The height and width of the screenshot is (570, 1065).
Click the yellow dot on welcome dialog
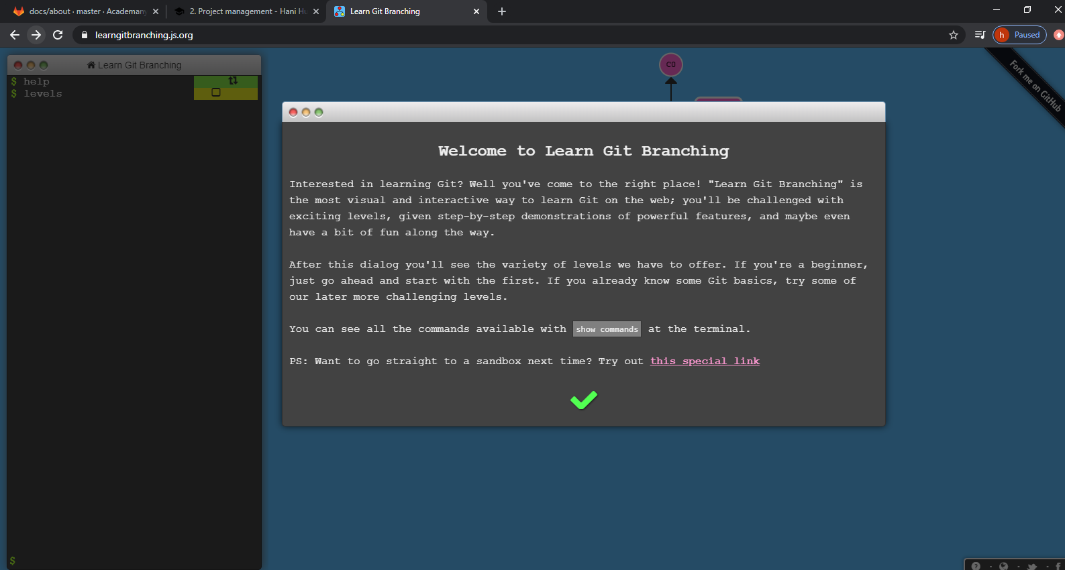(306, 112)
